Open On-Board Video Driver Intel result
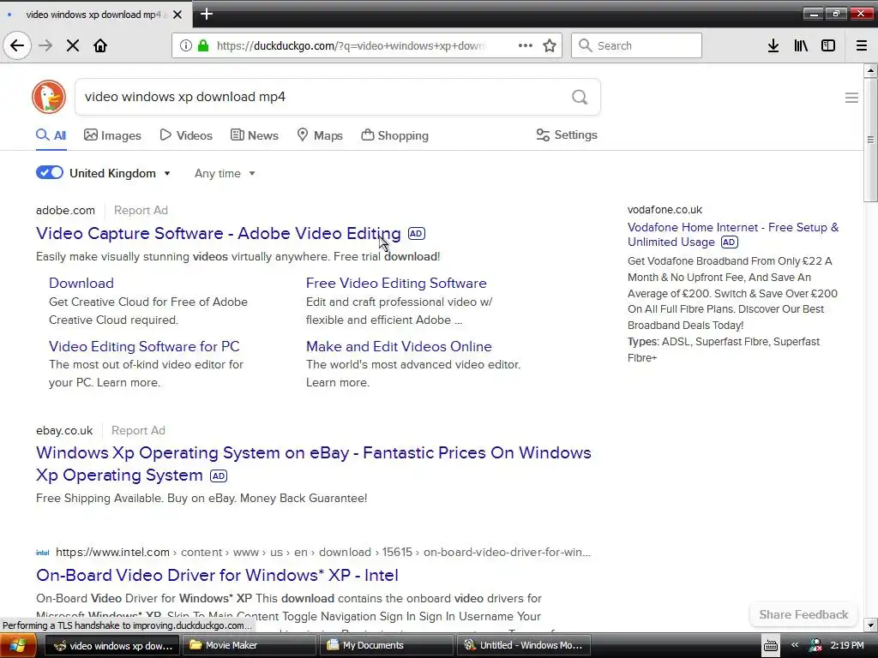The height and width of the screenshot is (658, 878). (217, 575)
